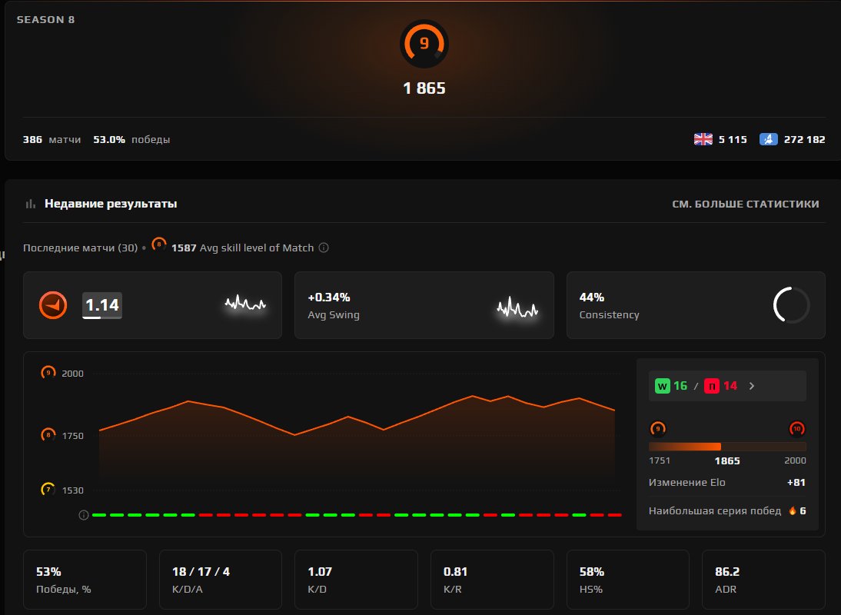Click the orange Elo progress bar
The width and height of the screenshot is (841, 615).
pos(727,447)
